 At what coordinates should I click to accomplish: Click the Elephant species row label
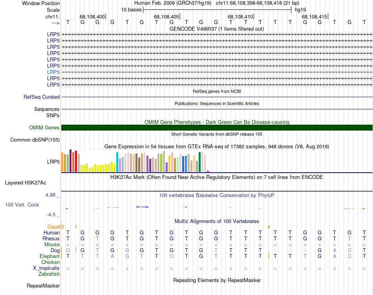49,256
